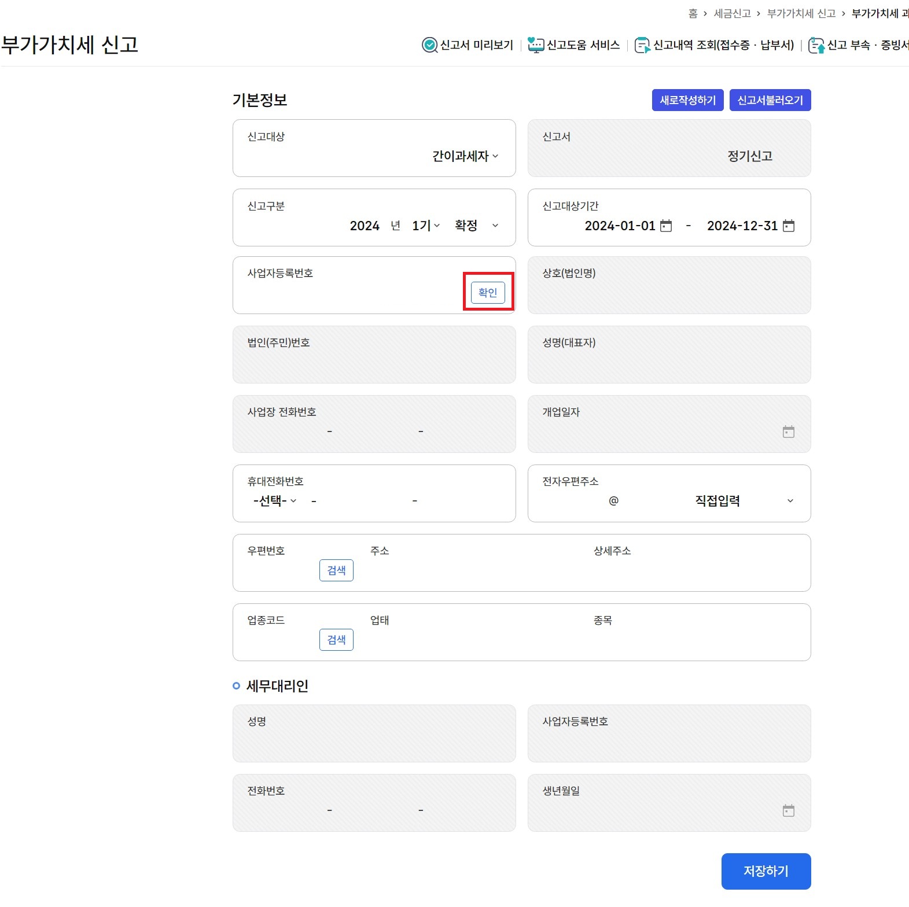909x907 pixels.
Task: Click the 부가가치세 신고 page title
Action: 70,45
